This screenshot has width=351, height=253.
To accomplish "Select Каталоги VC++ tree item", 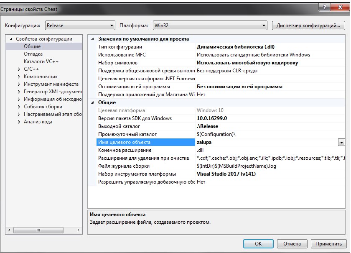I will [x=41, y=61].
